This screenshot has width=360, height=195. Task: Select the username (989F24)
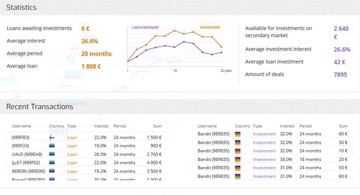20,146
